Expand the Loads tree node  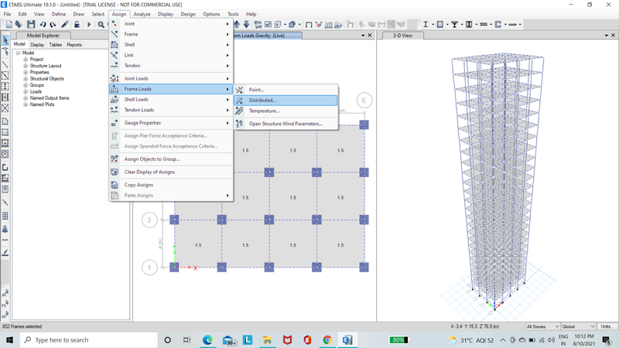tap(26, 91)
